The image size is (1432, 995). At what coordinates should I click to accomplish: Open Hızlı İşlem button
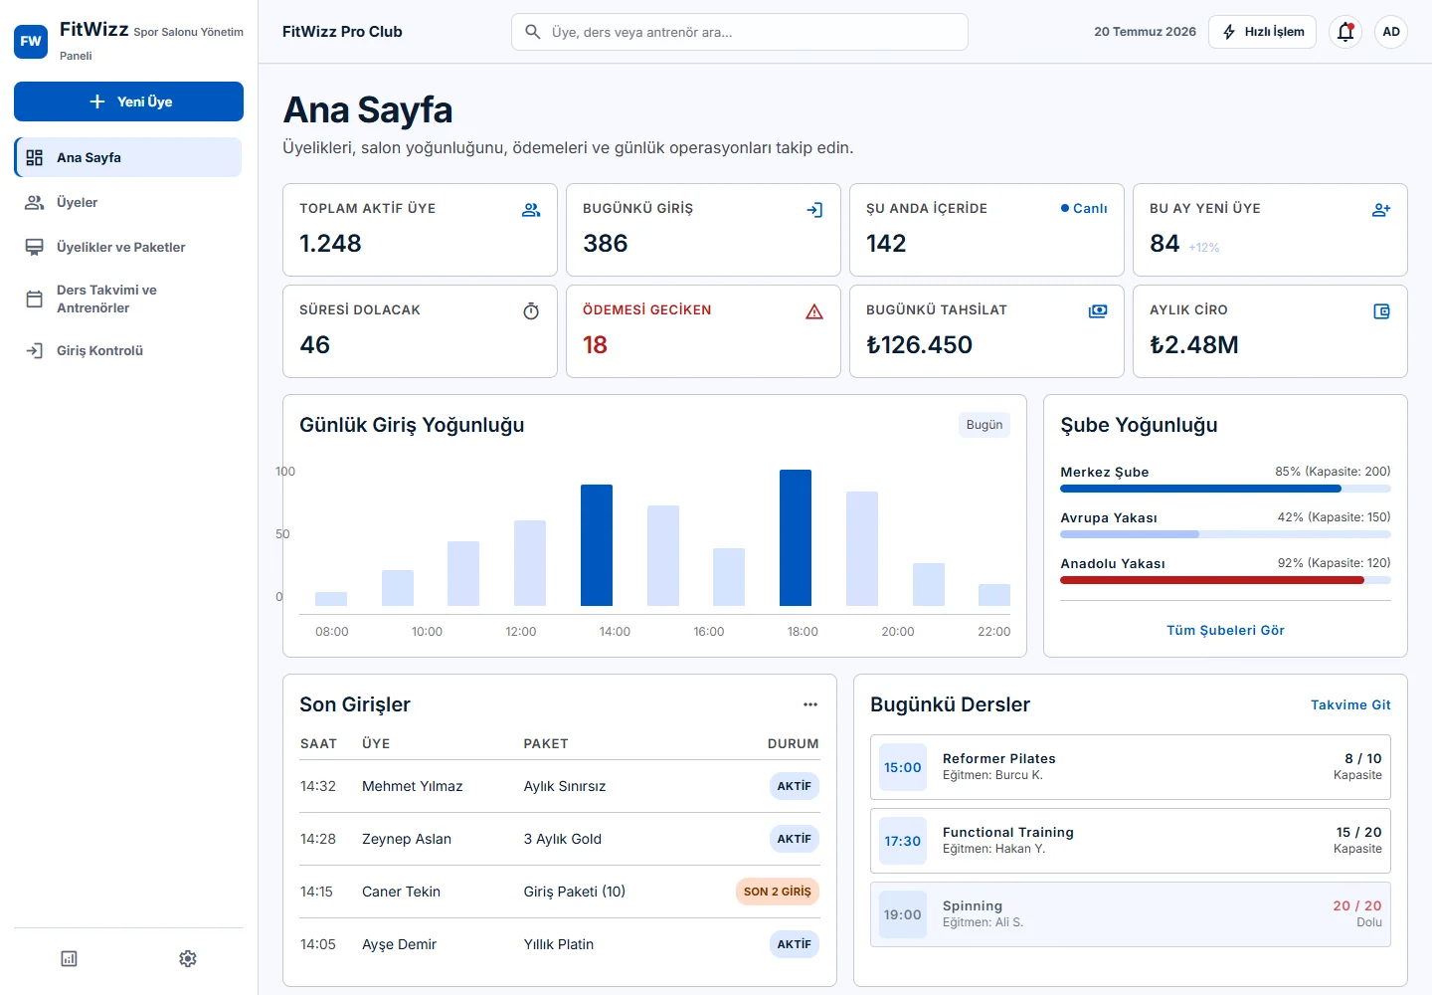pyautogui.click(x=1263, y=32)
